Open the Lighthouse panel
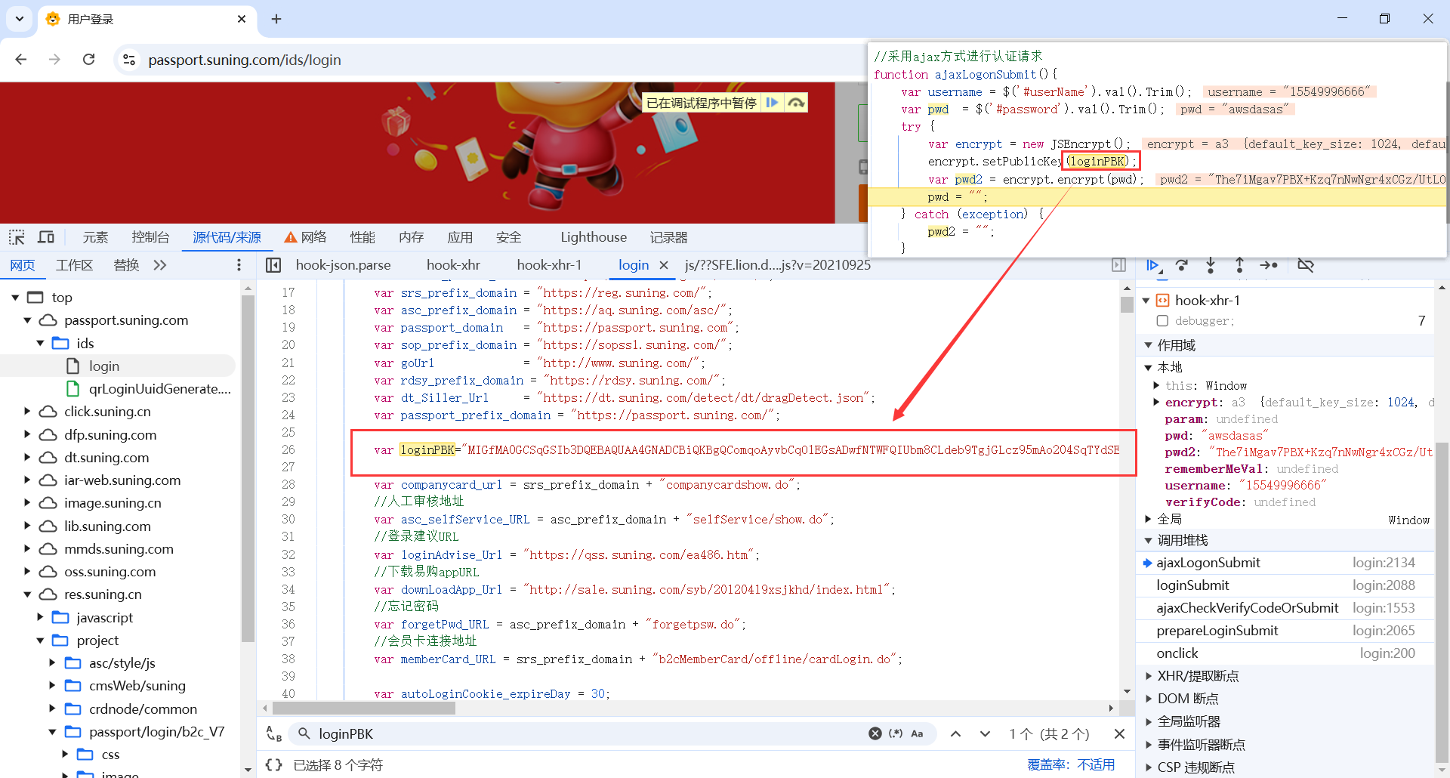The height and width of the screenshot is (778, 1450). pos(594,237)
